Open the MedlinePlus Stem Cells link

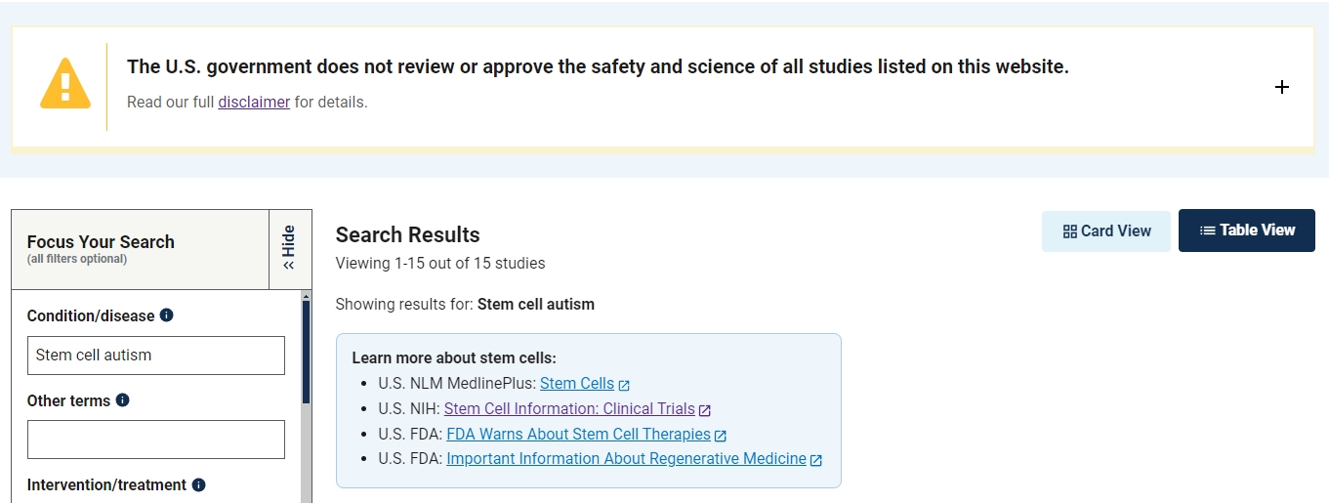577,384
